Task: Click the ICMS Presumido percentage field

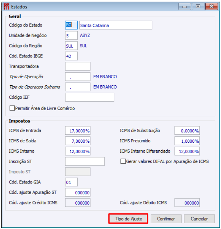Action: [187, 141]
